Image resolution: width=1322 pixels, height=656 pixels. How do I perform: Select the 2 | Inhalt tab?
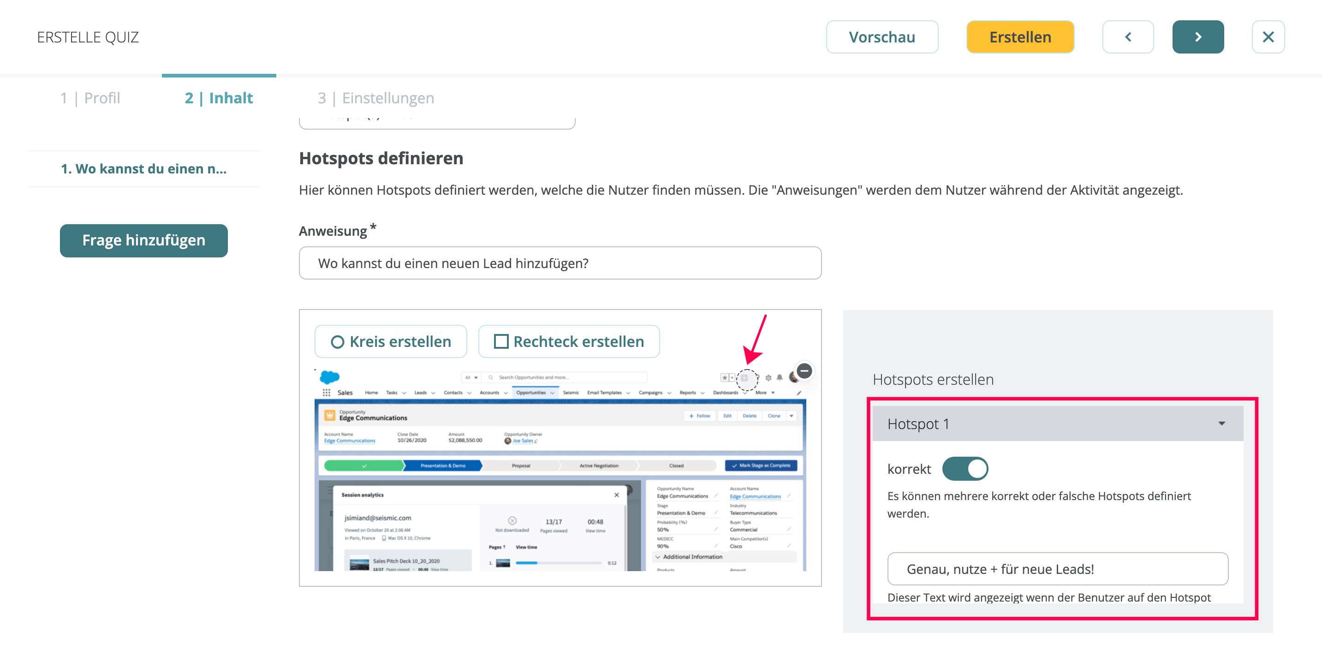point(219,98)
